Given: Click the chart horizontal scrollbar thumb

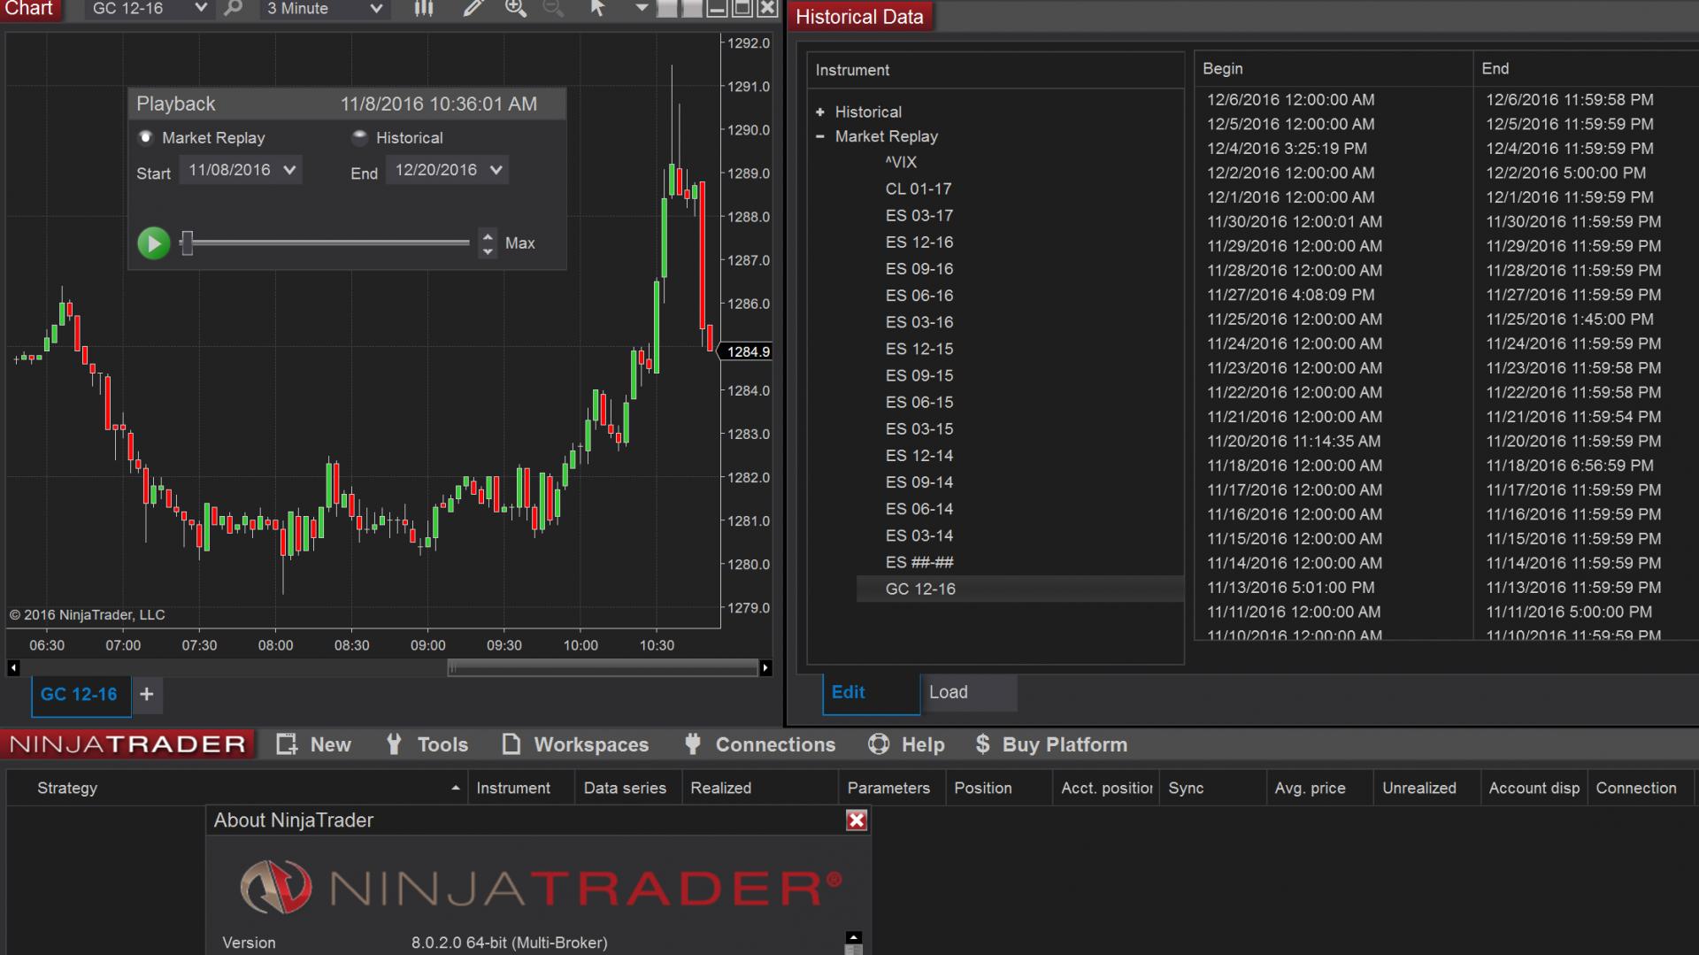Looking at the screenshot, I should point(602,668).
